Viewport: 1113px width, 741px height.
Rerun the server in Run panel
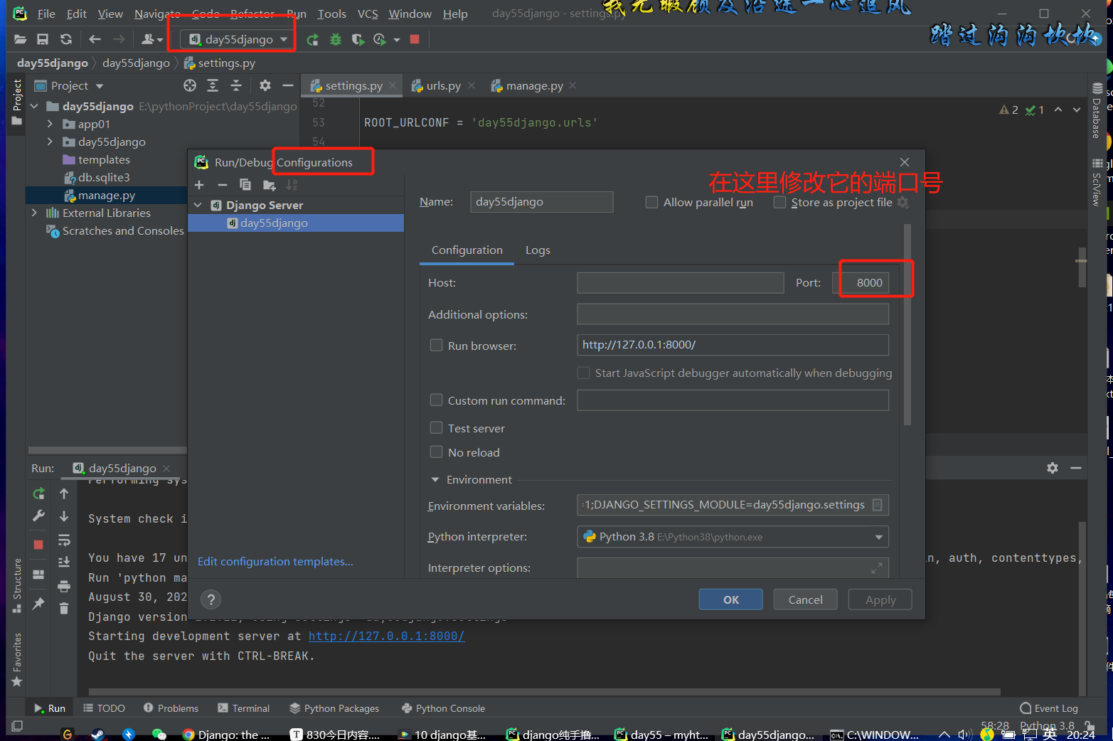click(x=38, y=494)
